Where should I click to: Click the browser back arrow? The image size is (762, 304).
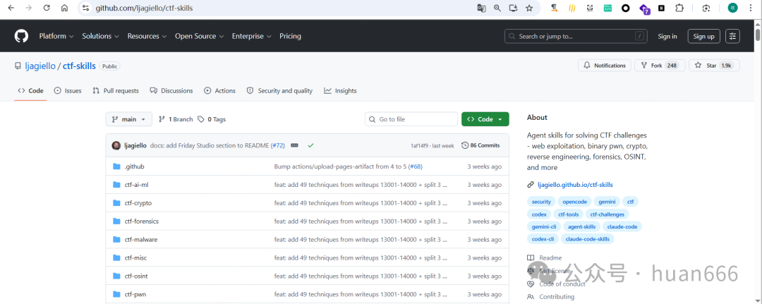coord(11,8)
